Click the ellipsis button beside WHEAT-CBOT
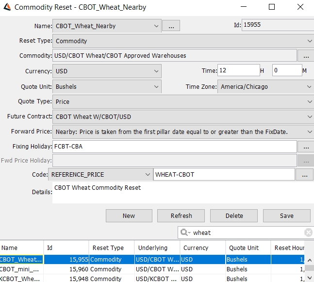Viewport: 314px width, 282px height. (305, 175)
